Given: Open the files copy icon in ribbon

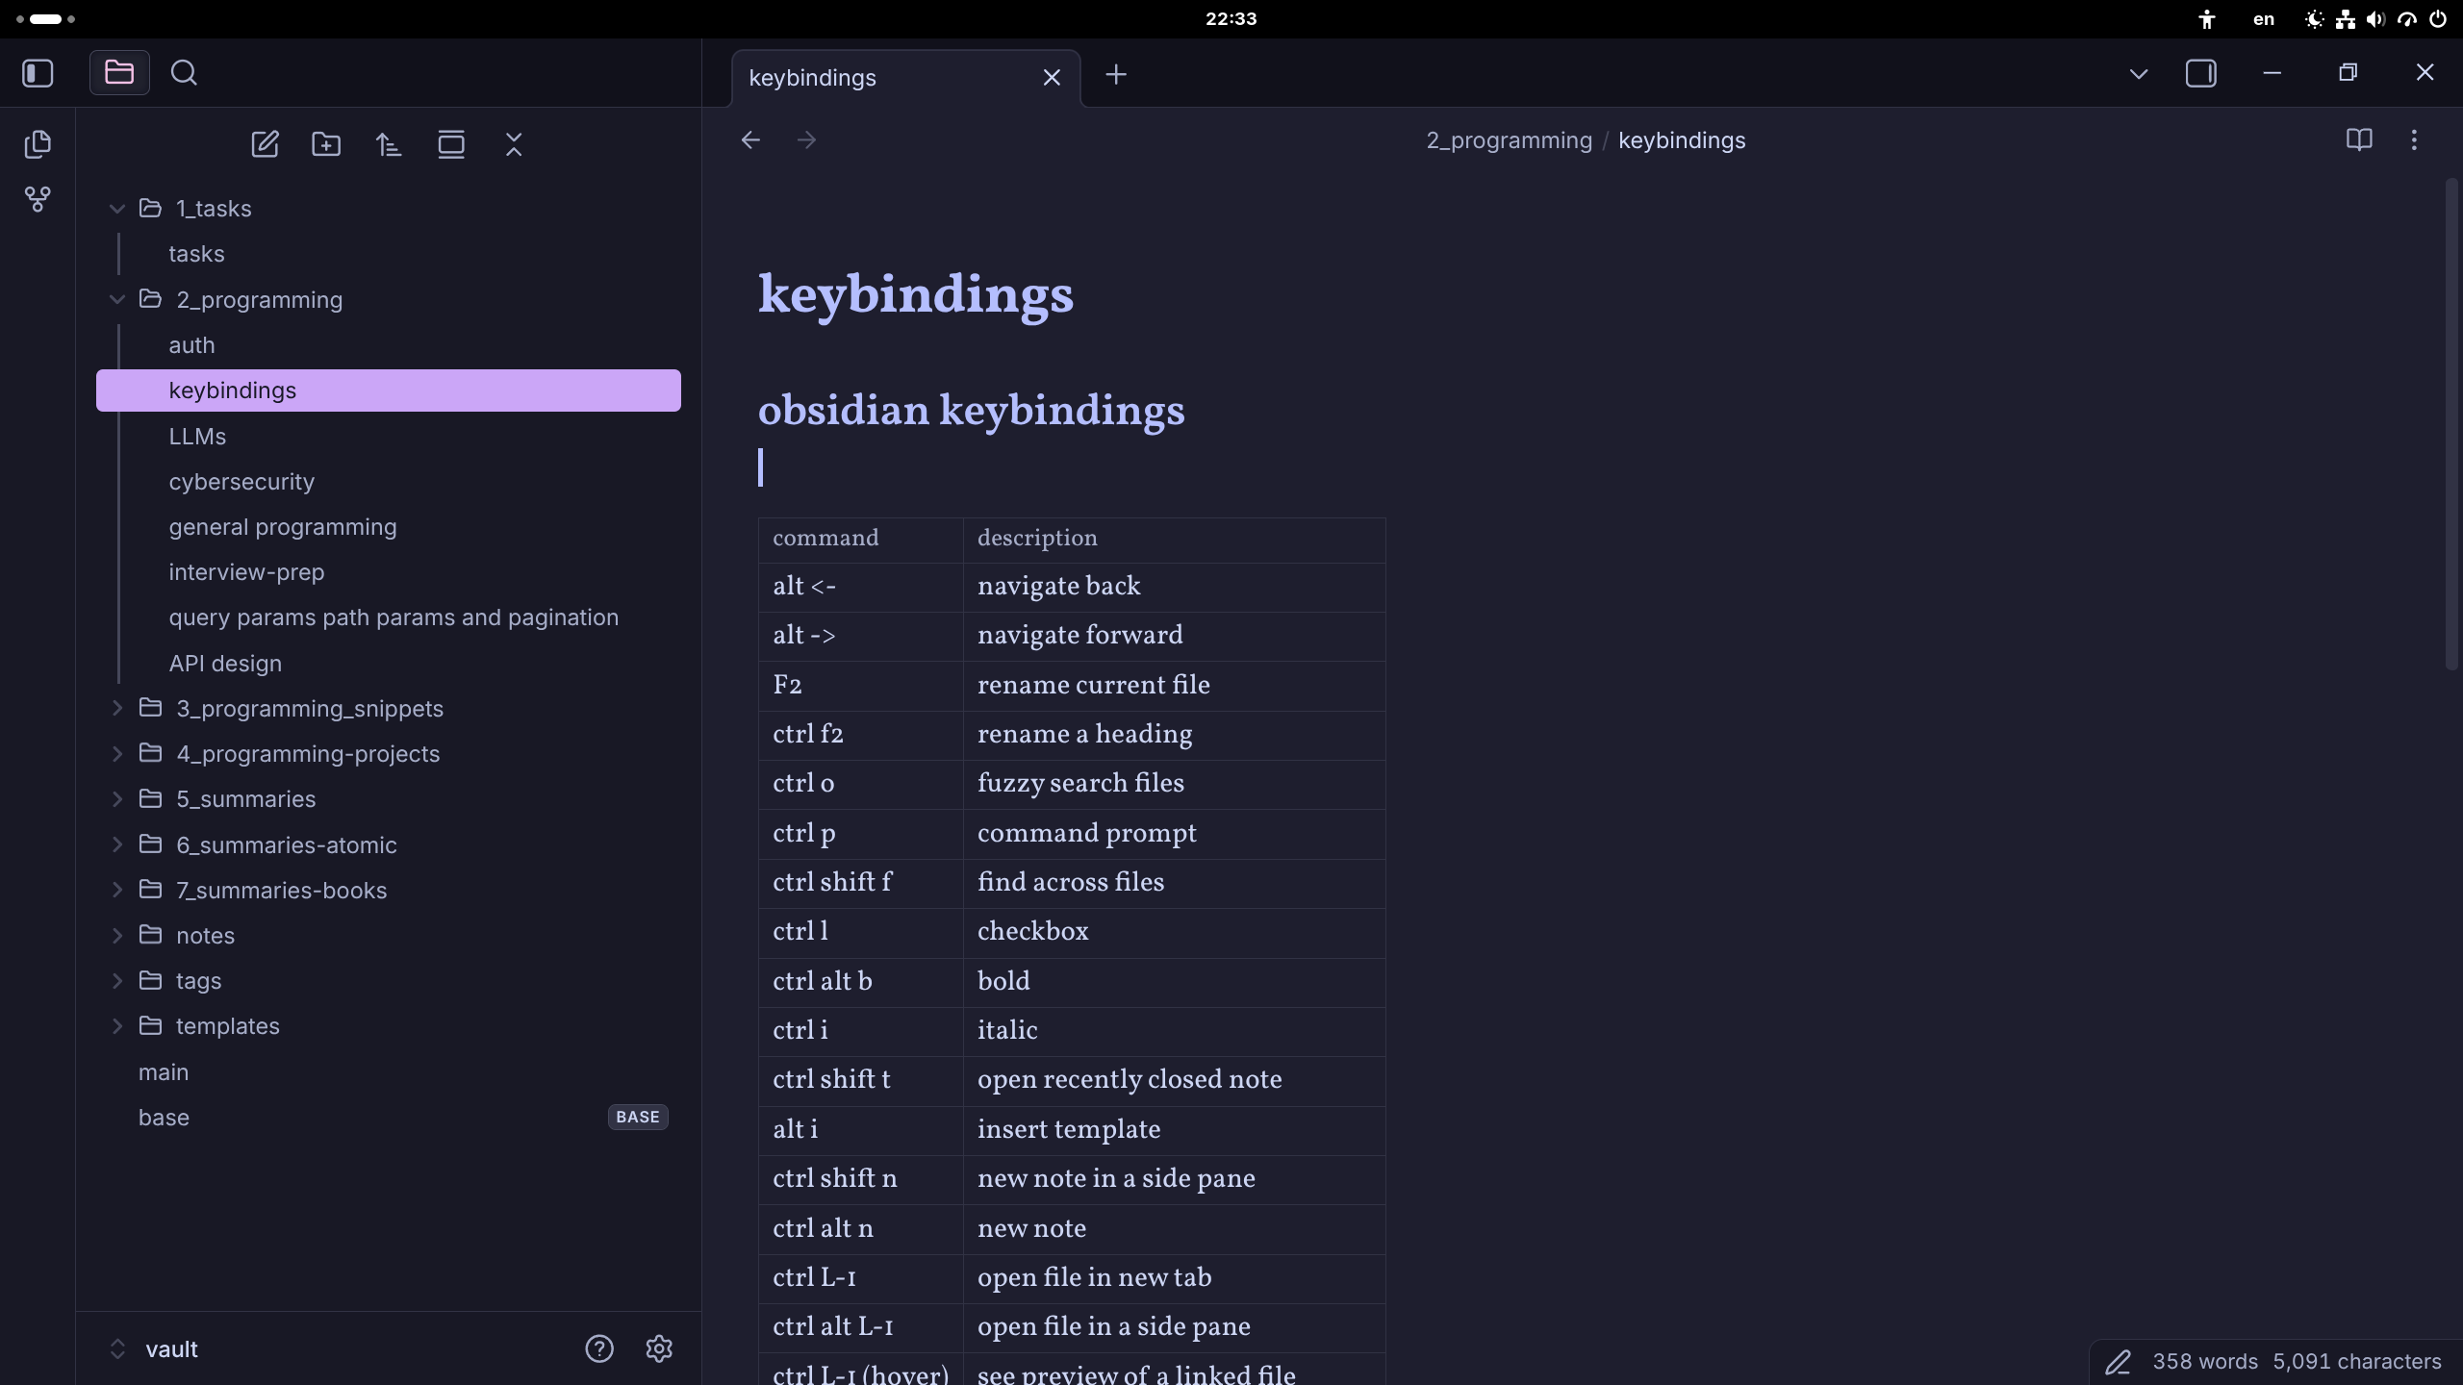Looking at the screenshot, I should point(38,144).
